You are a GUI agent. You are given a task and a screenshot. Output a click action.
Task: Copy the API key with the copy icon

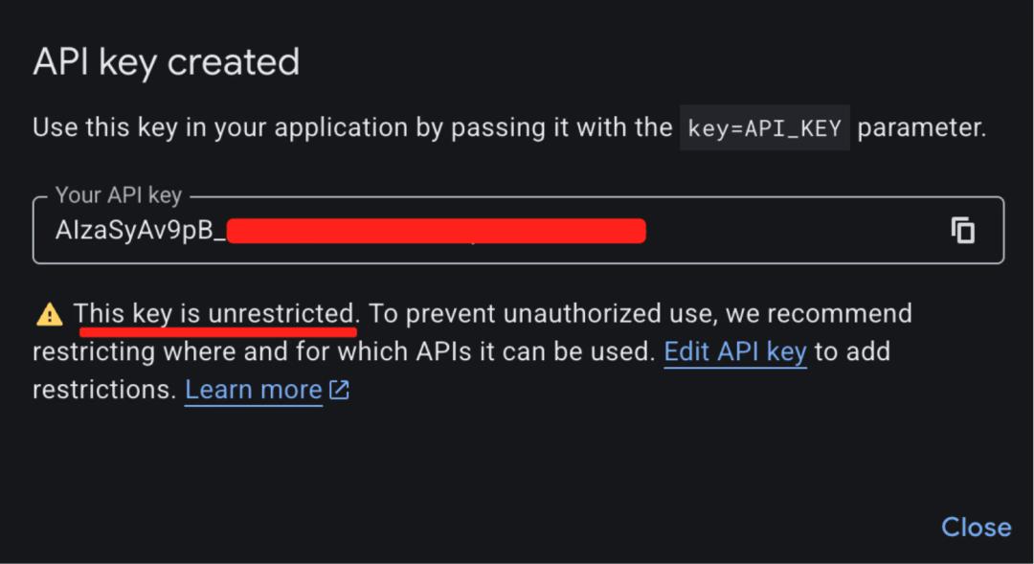[x=962, y=230]
